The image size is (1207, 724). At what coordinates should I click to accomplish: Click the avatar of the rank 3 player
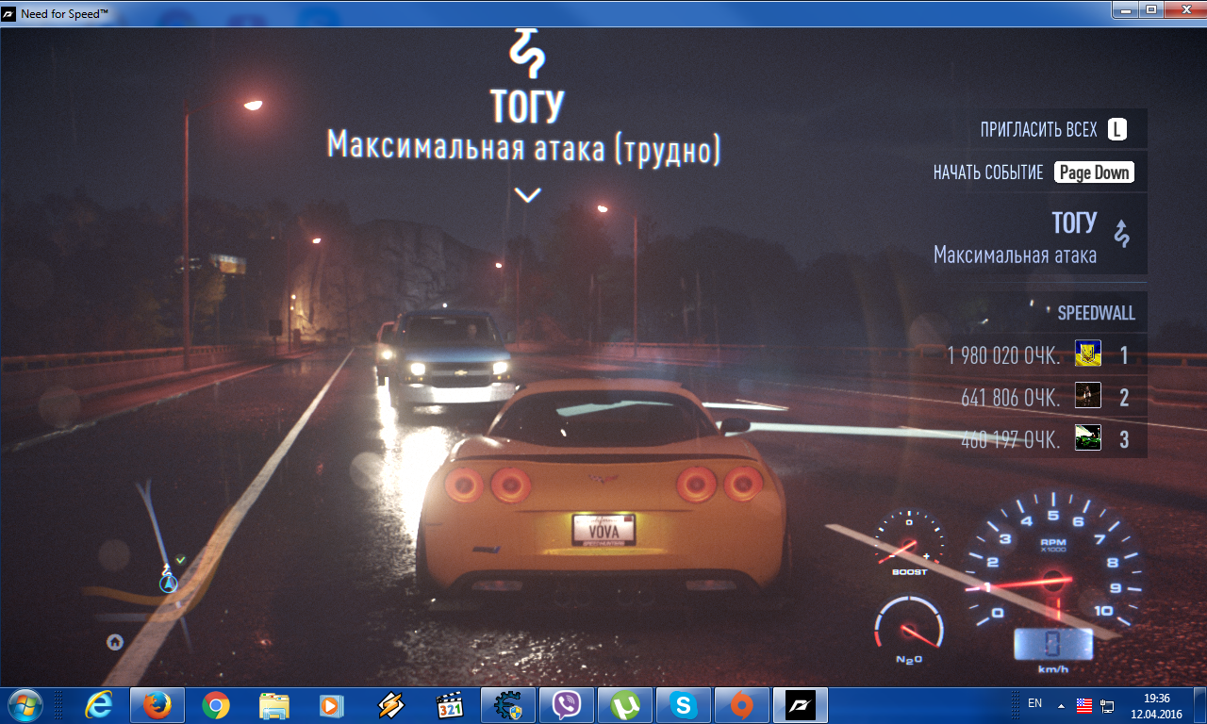pos(1088,438)
